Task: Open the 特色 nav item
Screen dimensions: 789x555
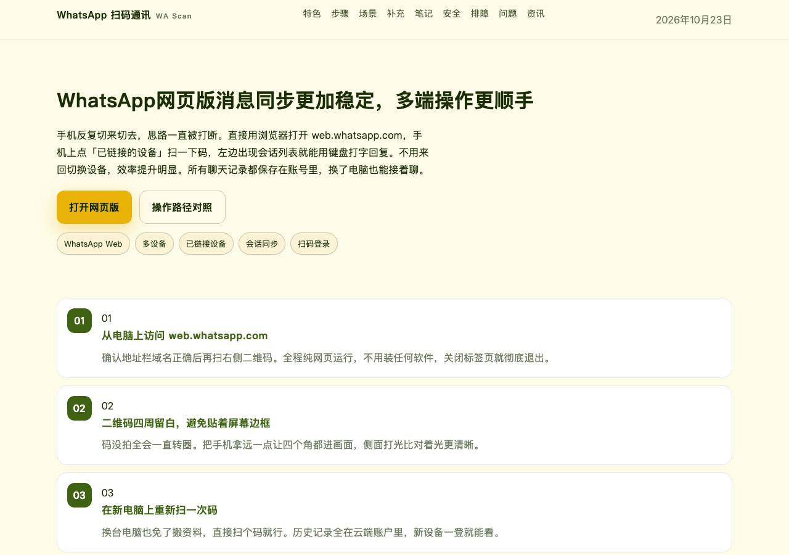Action: pos(312,14)
